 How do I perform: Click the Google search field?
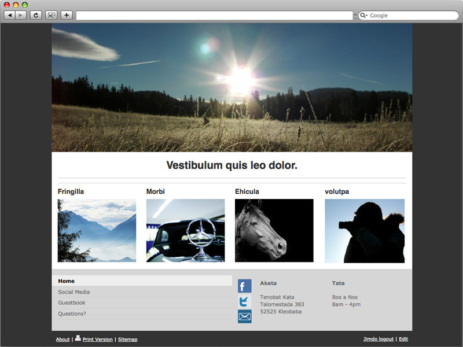409,16
